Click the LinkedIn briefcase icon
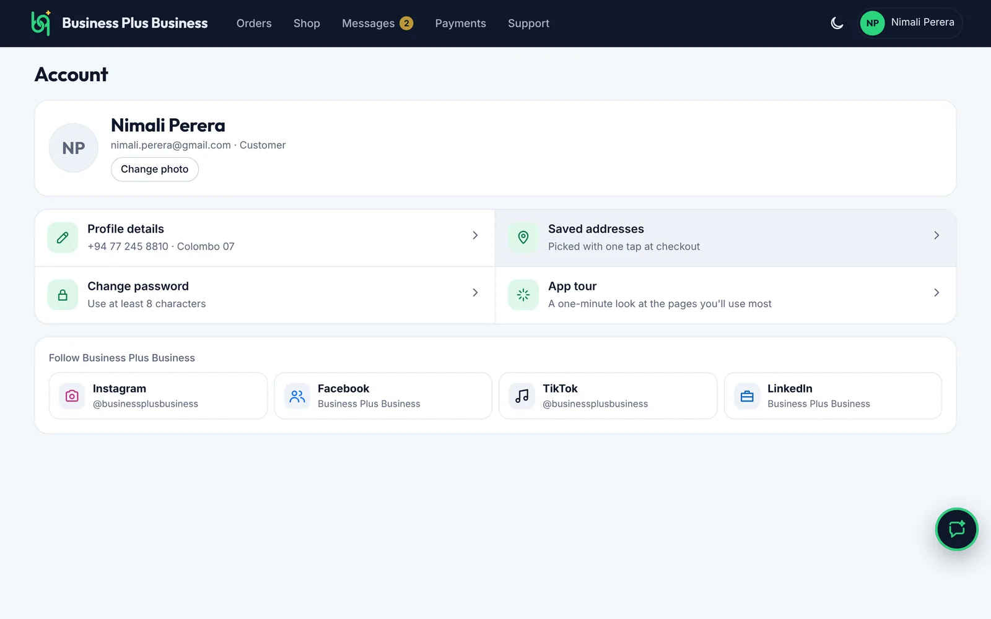The height and width of the screenshot is (619, 991). pyautogui.click(x=747, y=396)
